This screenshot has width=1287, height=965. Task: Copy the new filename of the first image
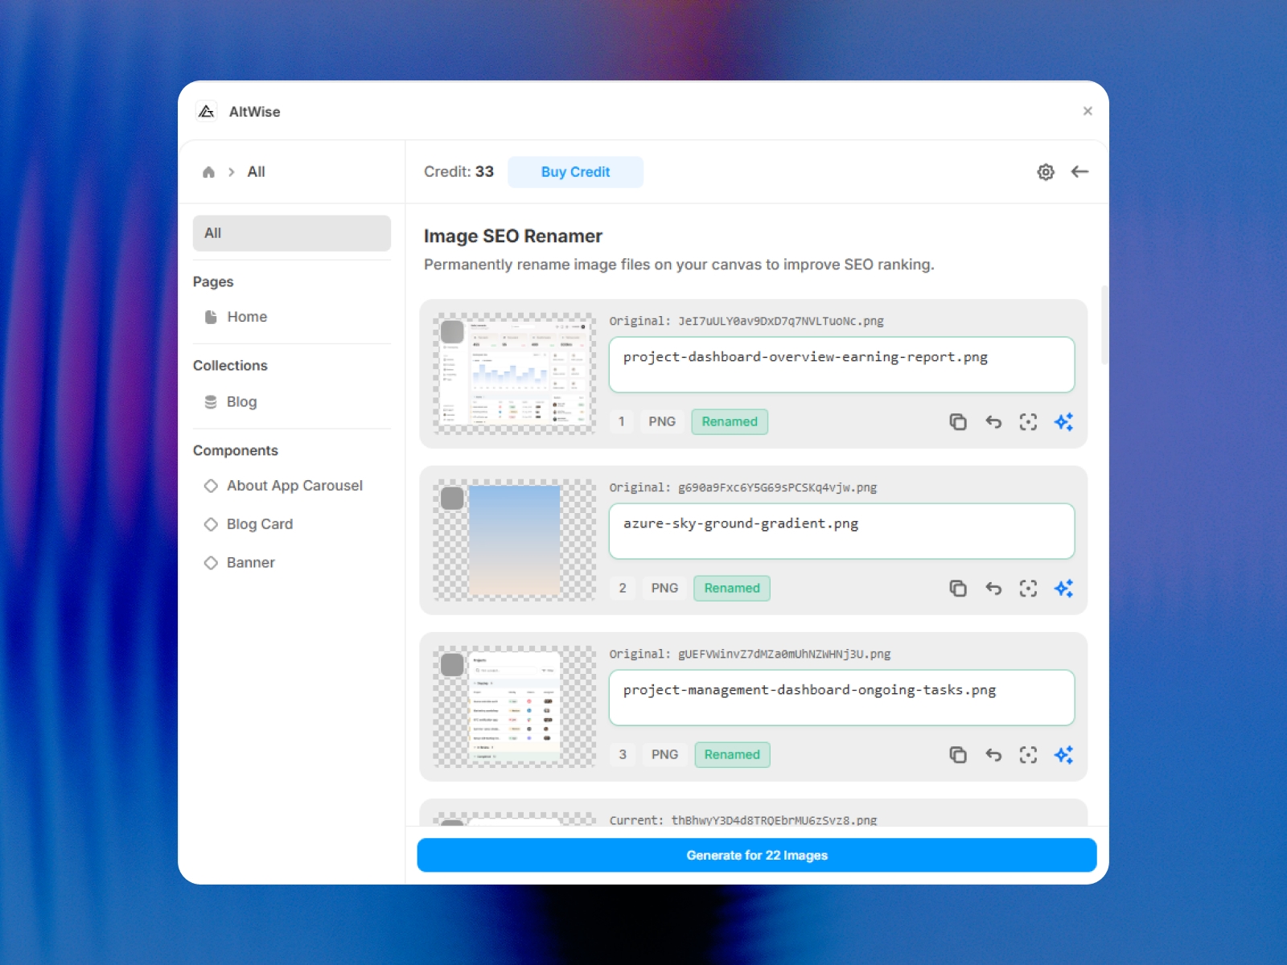958,421
